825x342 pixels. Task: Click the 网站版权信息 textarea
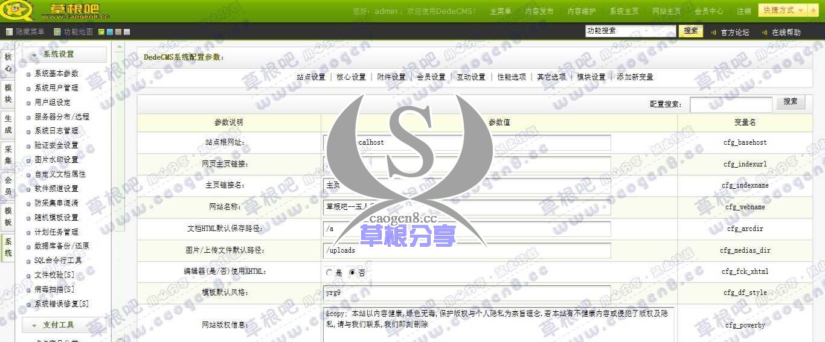point(499,325)
